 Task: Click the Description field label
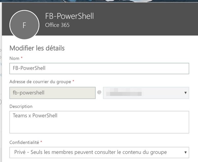21,106
